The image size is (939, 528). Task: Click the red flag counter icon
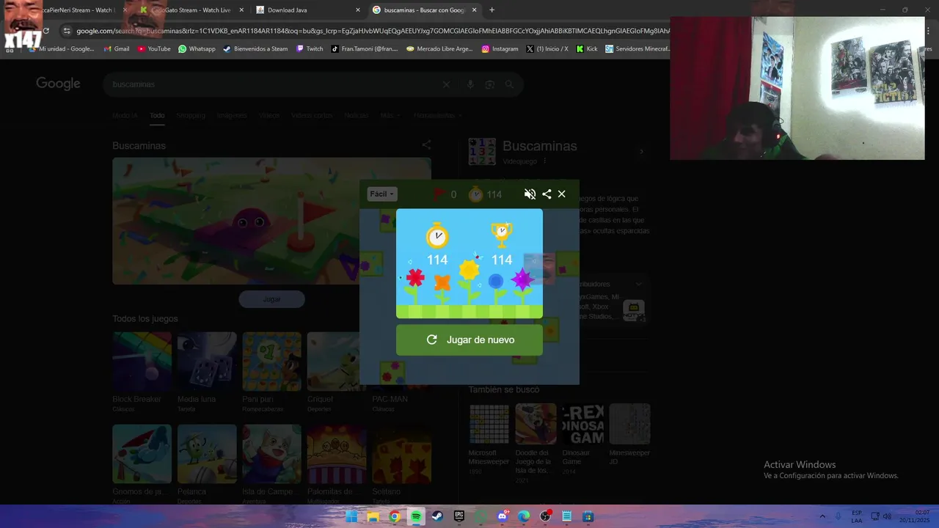[439, 194]
